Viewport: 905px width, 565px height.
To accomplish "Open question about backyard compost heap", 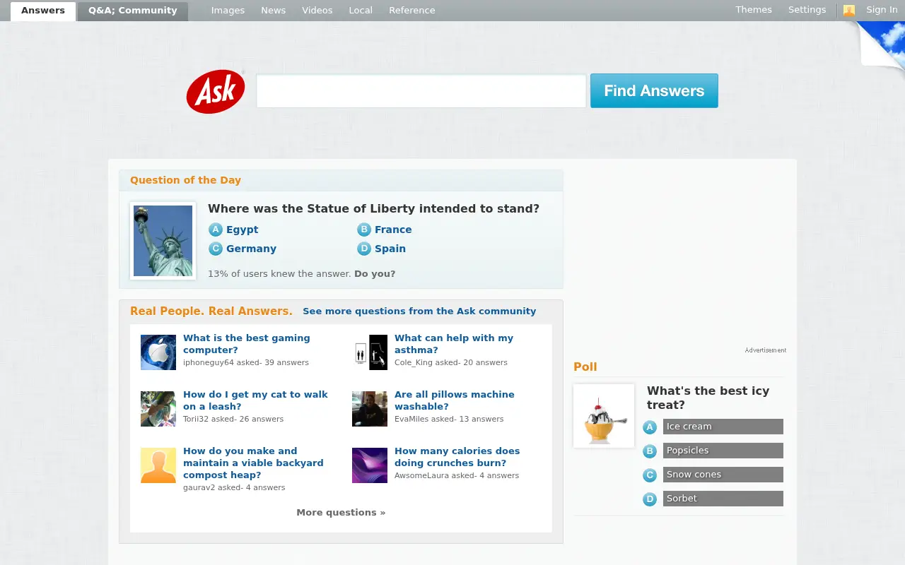I will tap(253, 463).
